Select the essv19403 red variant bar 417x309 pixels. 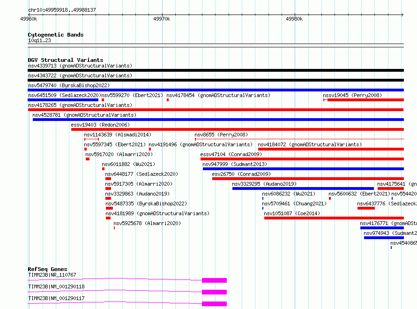click(x=238, y=129)
